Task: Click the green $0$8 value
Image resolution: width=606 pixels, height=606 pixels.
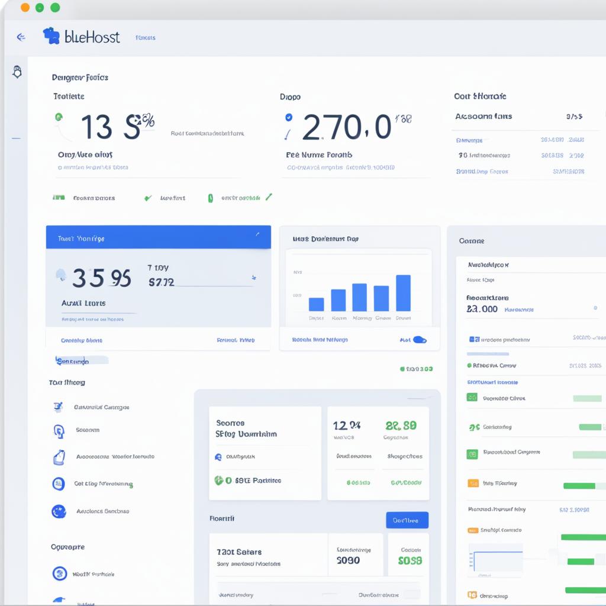Action: pos(410,560)
